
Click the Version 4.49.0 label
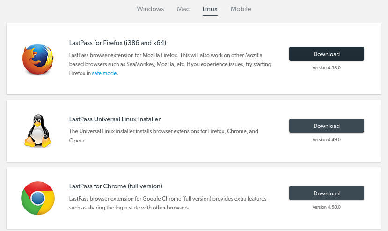click(x=326, y=140)
